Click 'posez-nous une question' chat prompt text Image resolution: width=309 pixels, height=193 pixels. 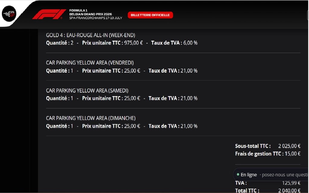click(285, 175)
